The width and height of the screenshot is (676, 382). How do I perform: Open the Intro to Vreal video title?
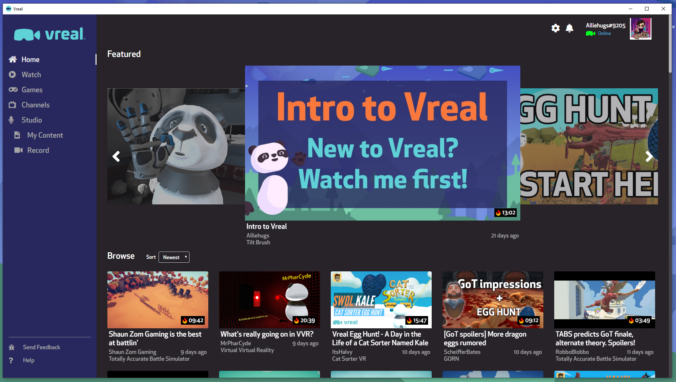(267, 226)
